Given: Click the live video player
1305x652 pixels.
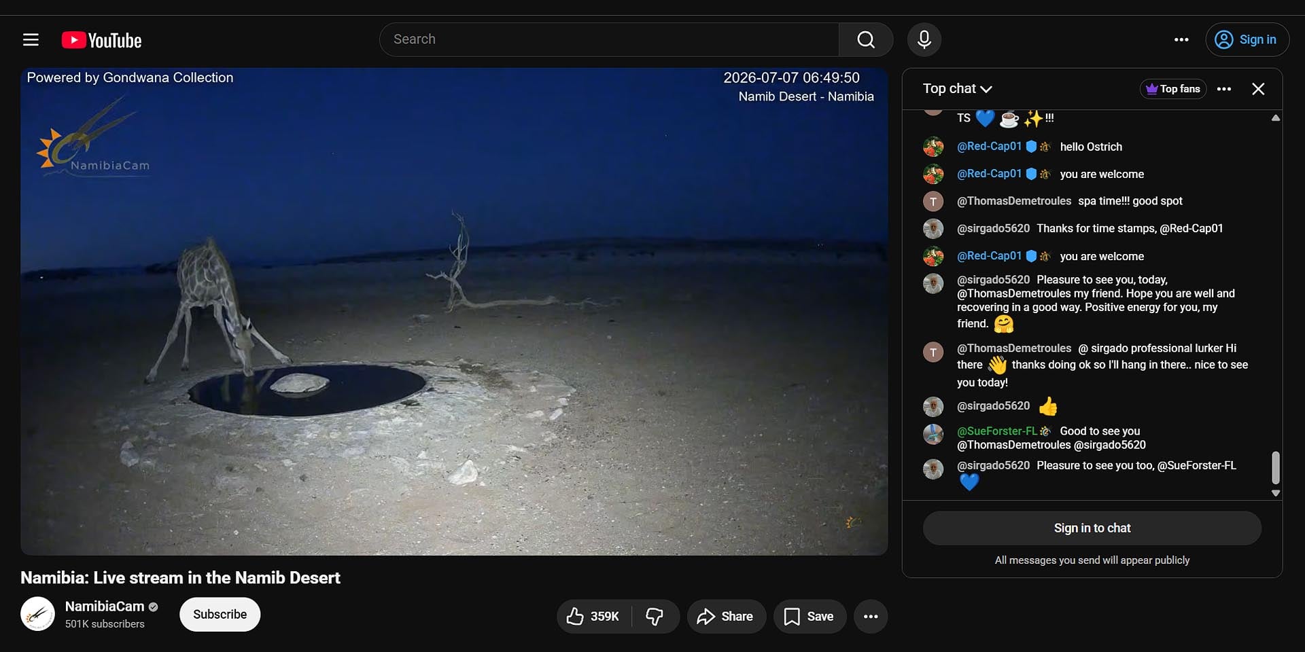Looking at the screenshot, I should [x=454, y=311].
